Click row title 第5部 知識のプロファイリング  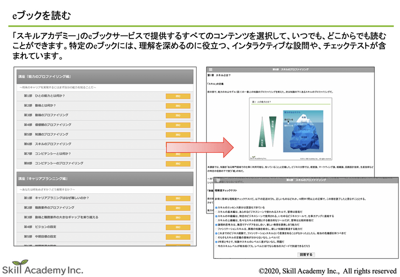(46, 134)
